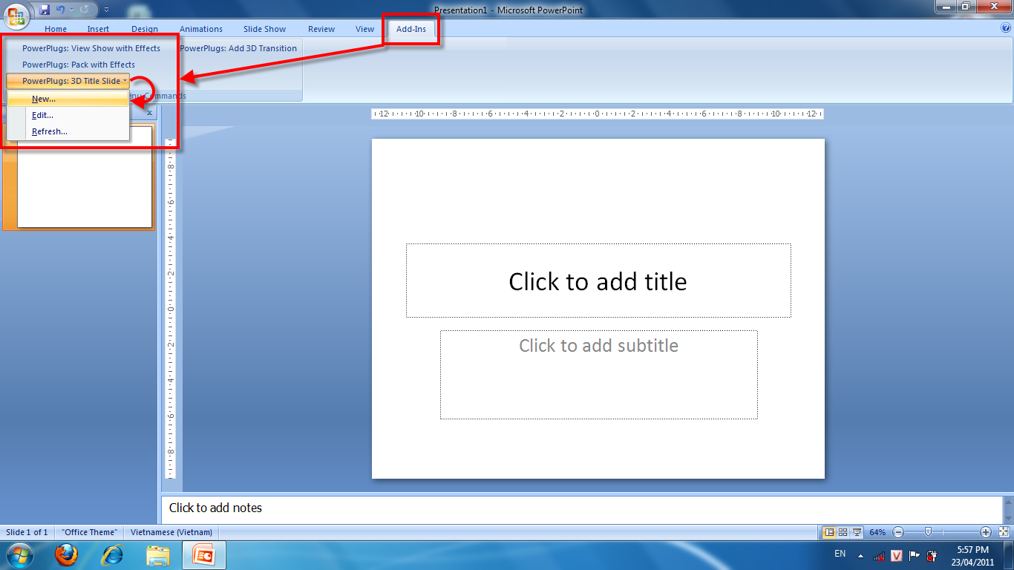Viewport: 1014px width, 570px height.
Task: Launch Firefox from the taskbar
Action: [67, 555]
